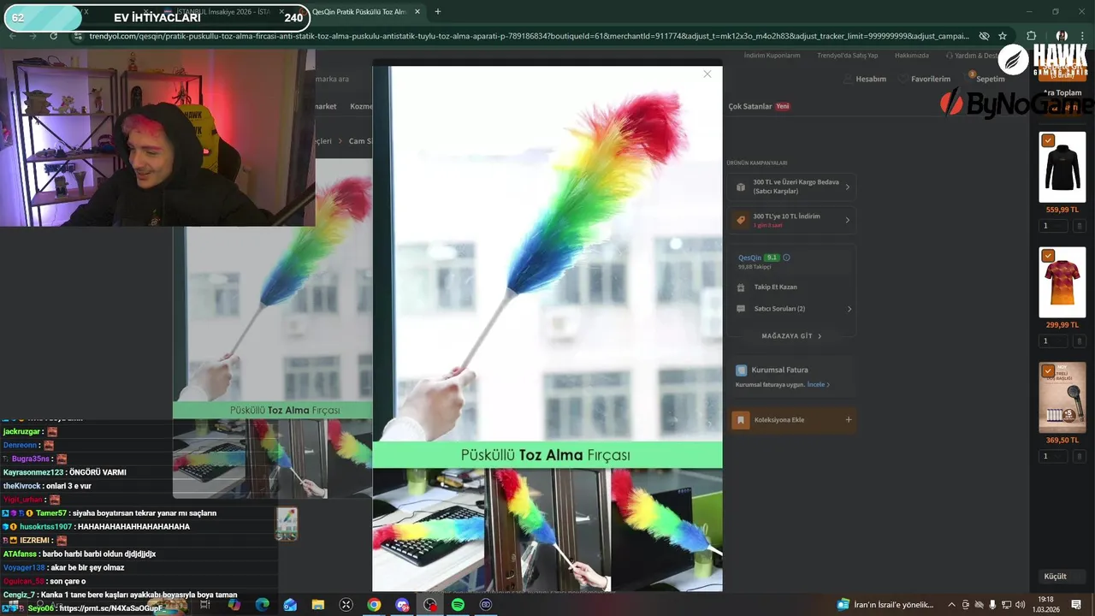Click the Koleksiyona Ekle bookmark icon
Viewport: 1095px width, 616px height.
741,420
